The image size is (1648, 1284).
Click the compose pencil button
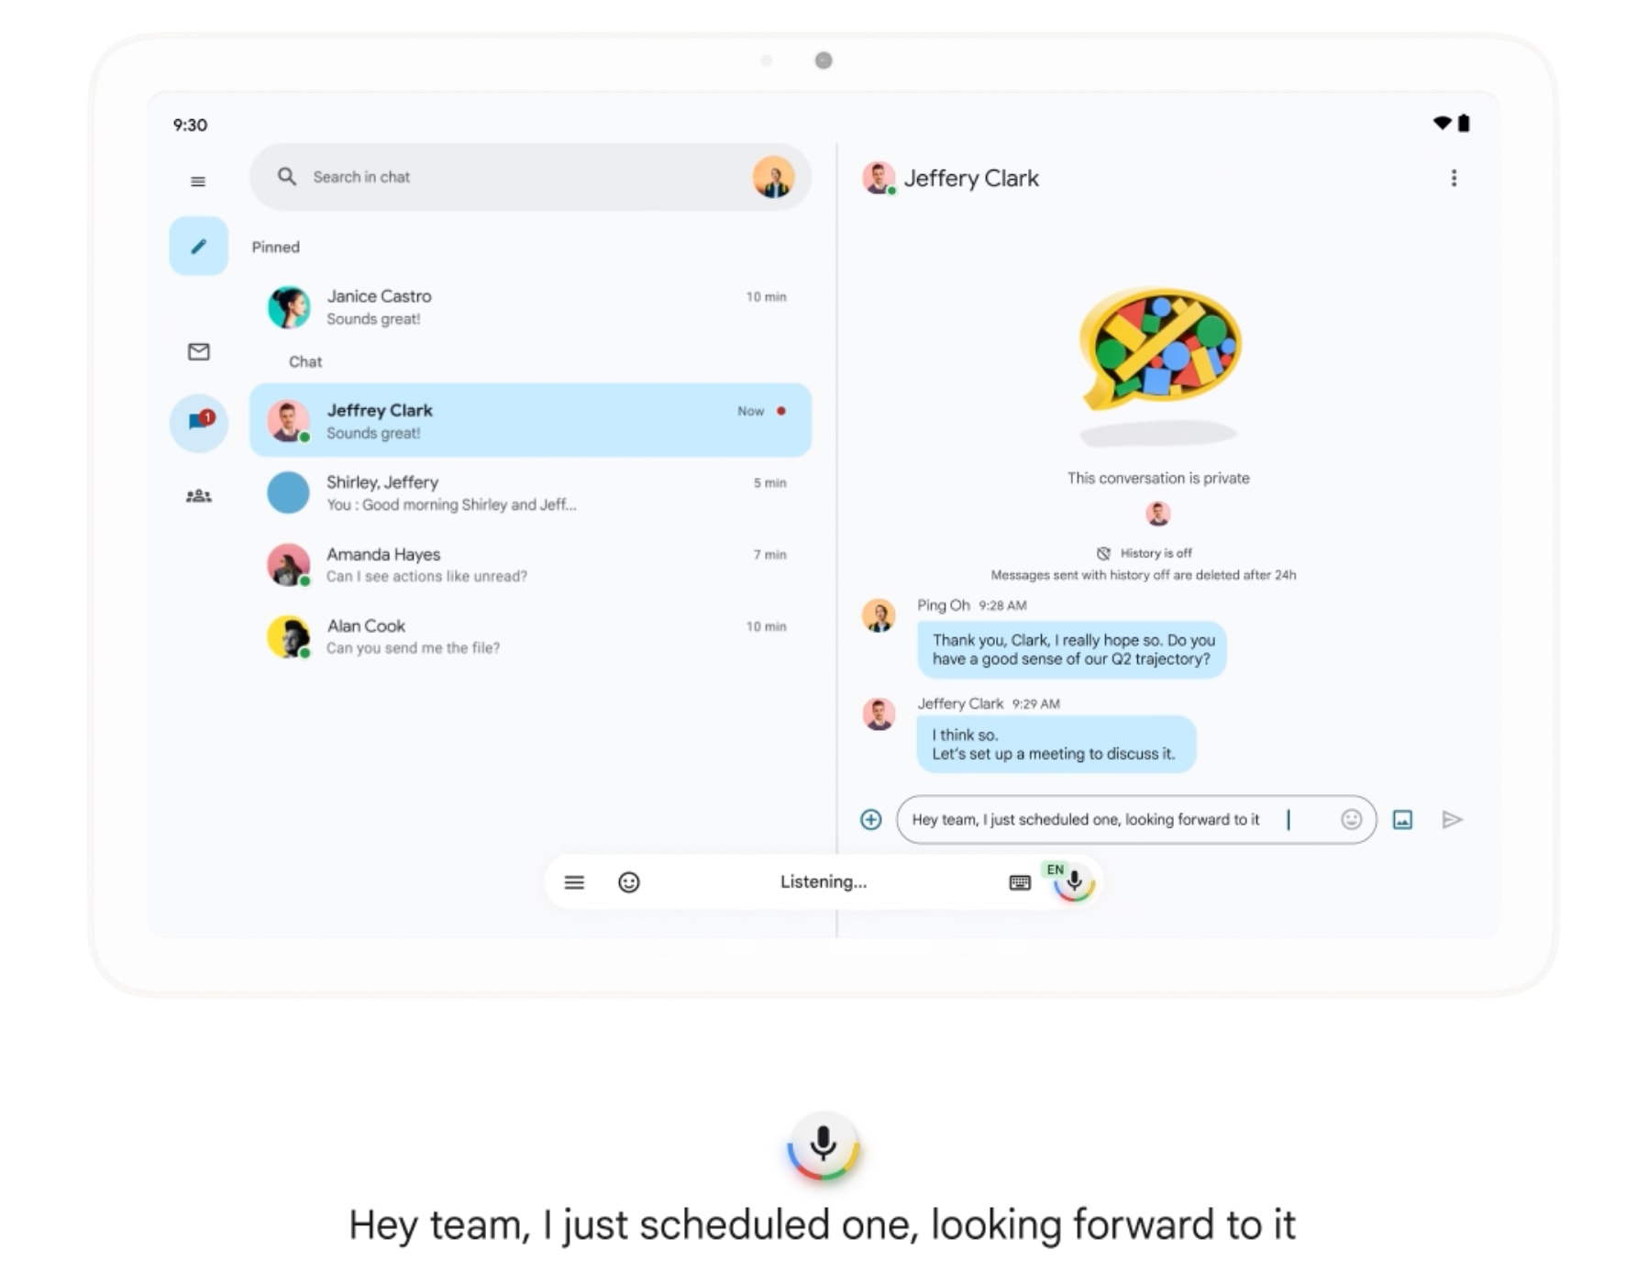pos(198,246)
